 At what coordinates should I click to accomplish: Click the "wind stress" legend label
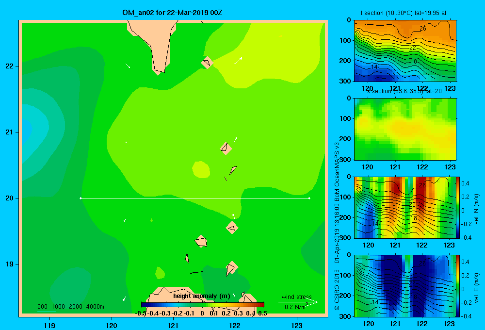[297, 297]
